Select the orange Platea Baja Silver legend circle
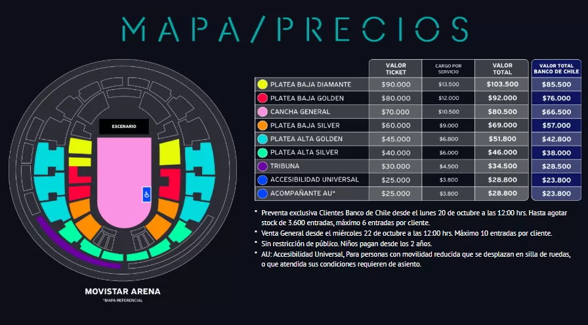Image resolution: width=588 pixels, height=325 pixels. 262,125
